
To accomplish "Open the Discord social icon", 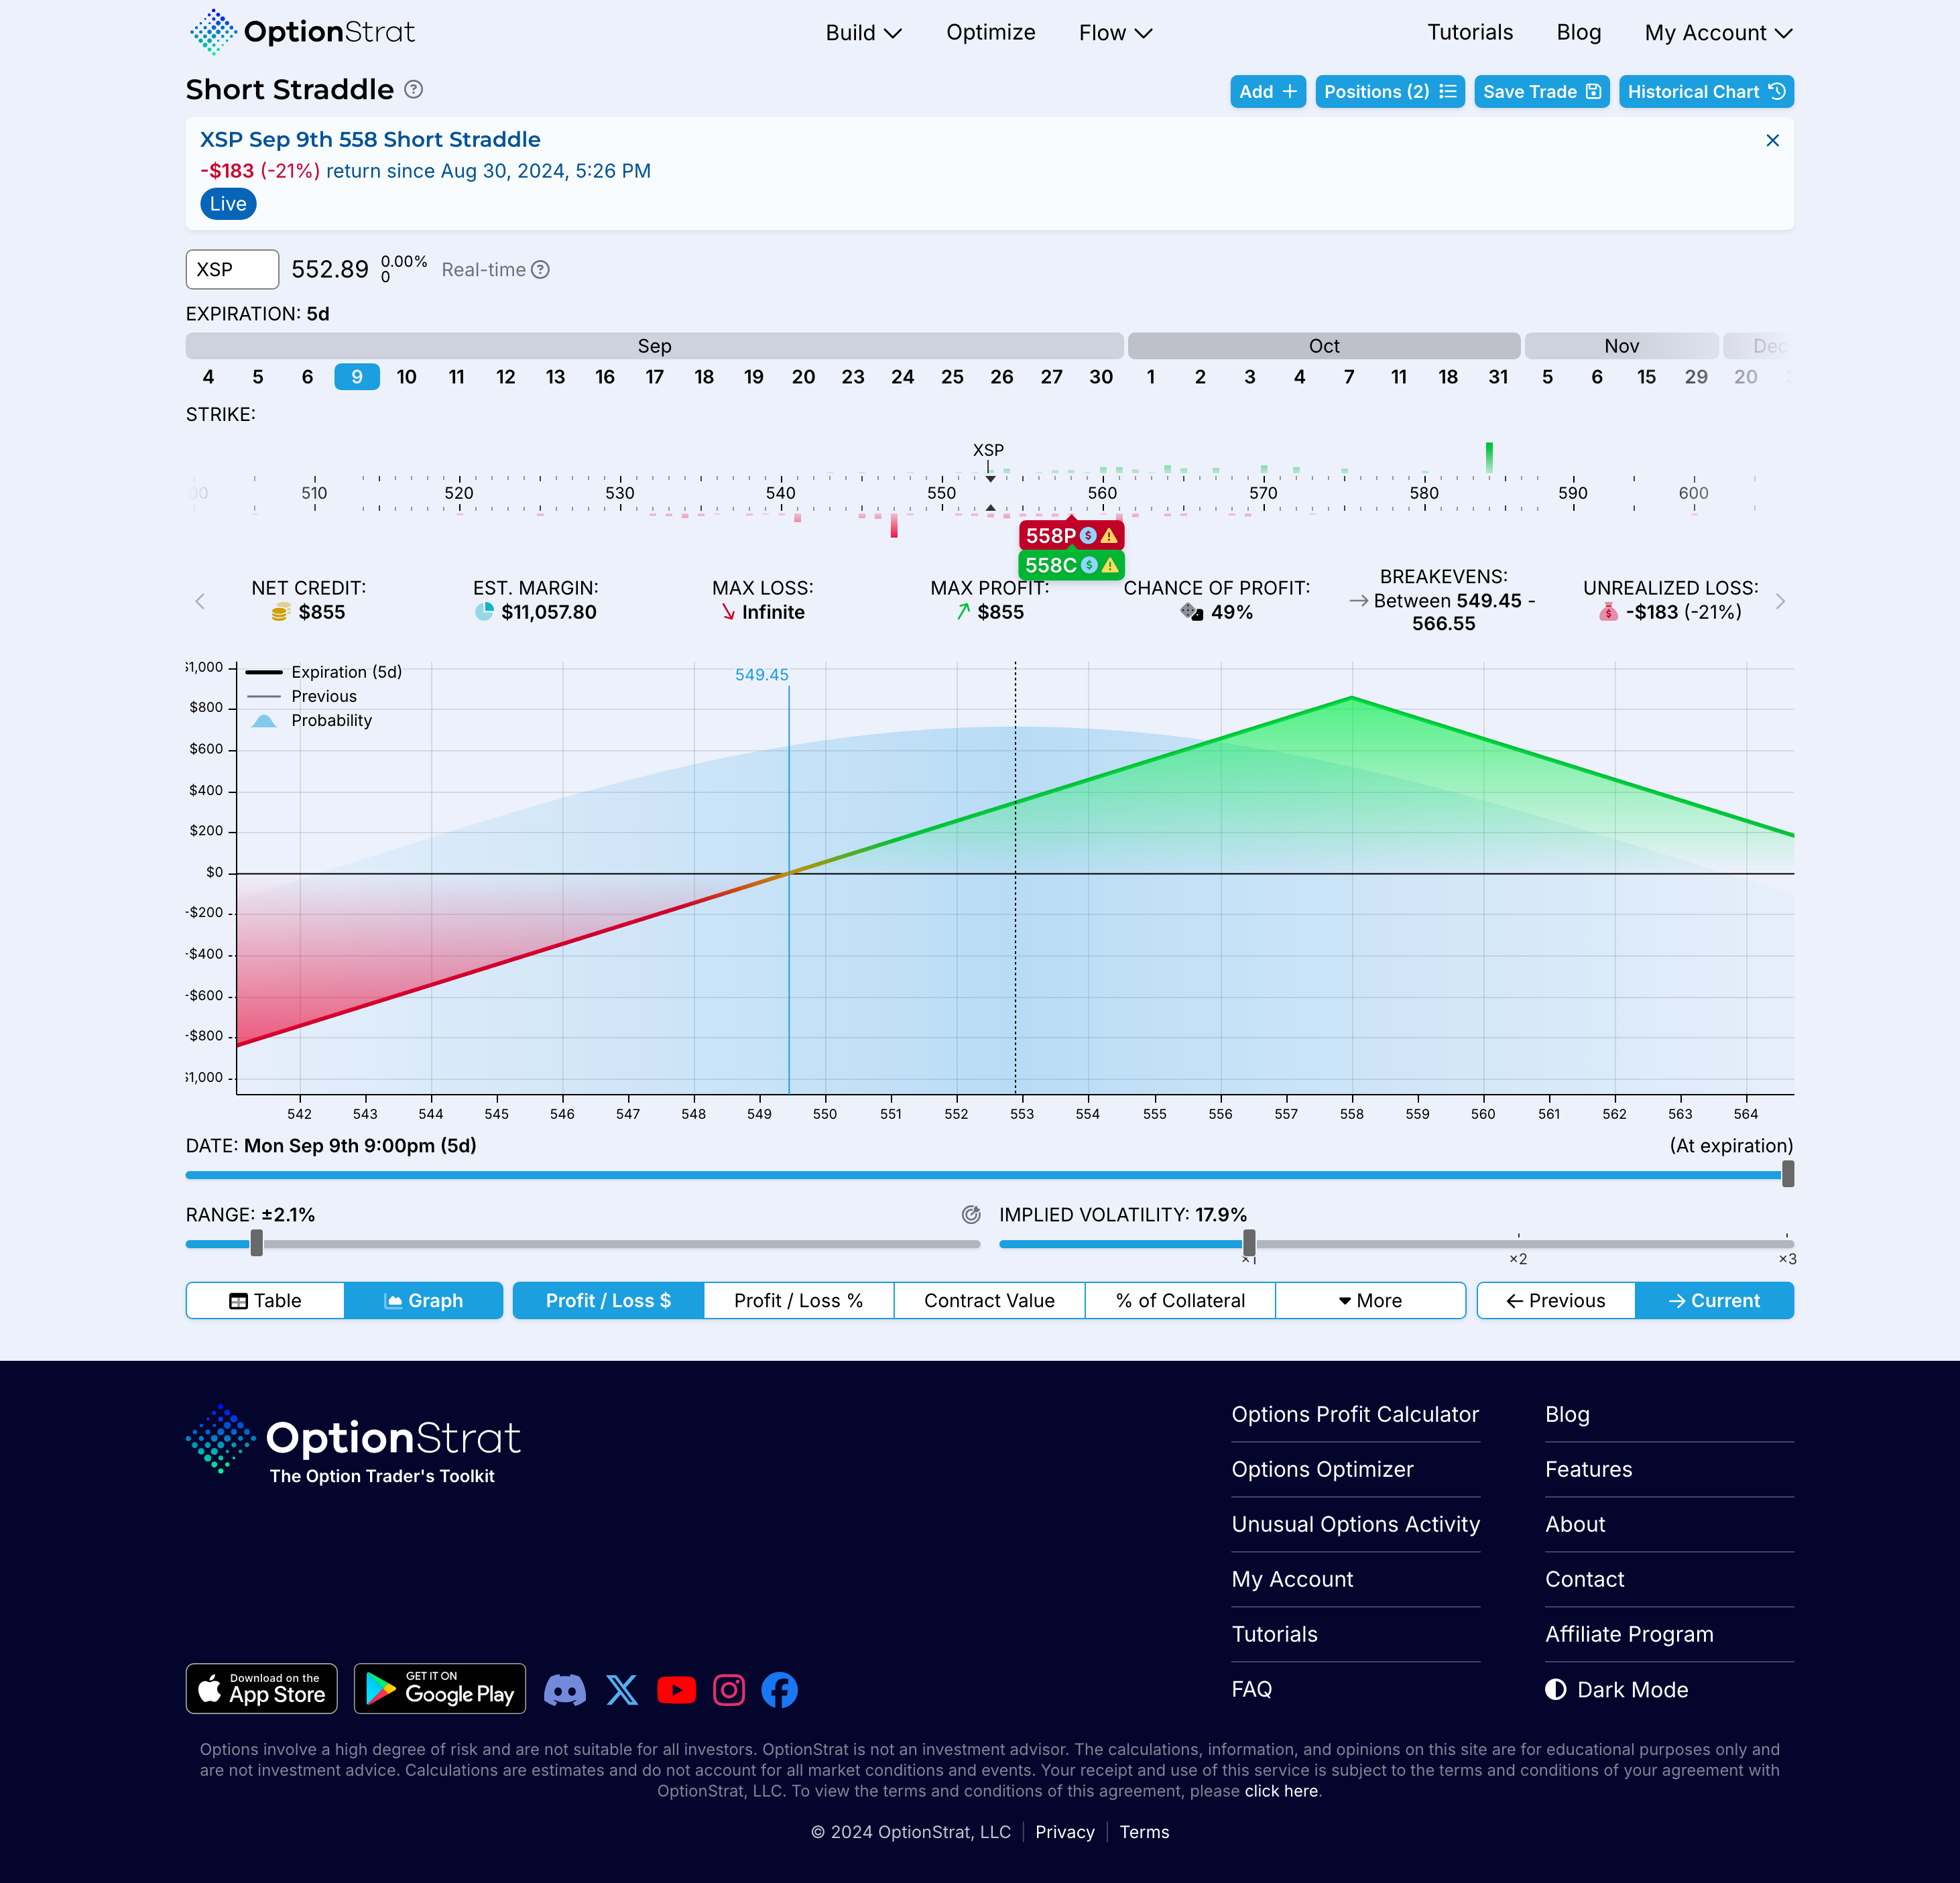I will [564, 1690].
